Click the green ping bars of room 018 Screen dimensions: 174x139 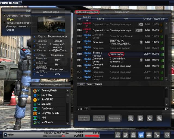tap(162, 54)
